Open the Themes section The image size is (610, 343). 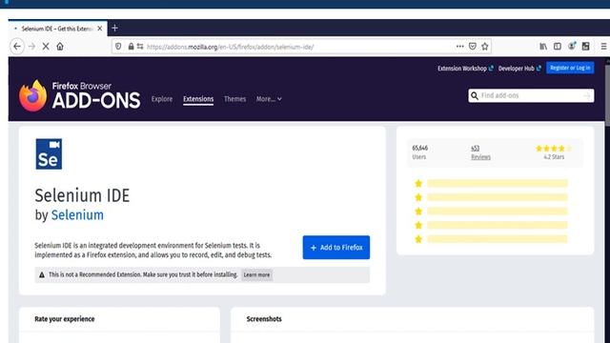235,99
